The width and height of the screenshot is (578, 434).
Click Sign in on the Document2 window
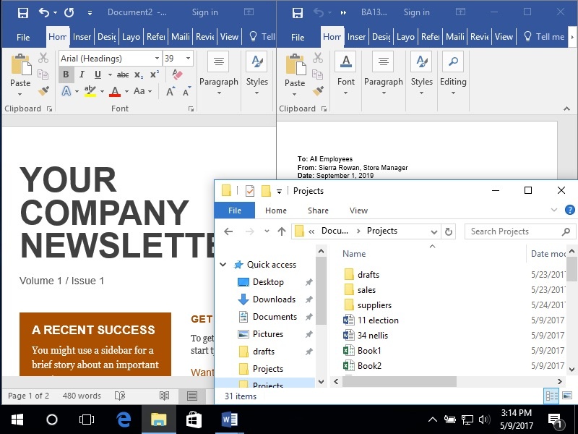[x=205, y=12]
